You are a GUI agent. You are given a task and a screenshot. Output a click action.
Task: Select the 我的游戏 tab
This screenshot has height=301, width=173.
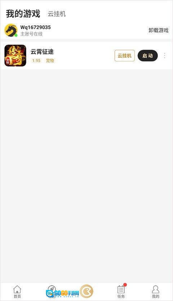click(23, 14)
